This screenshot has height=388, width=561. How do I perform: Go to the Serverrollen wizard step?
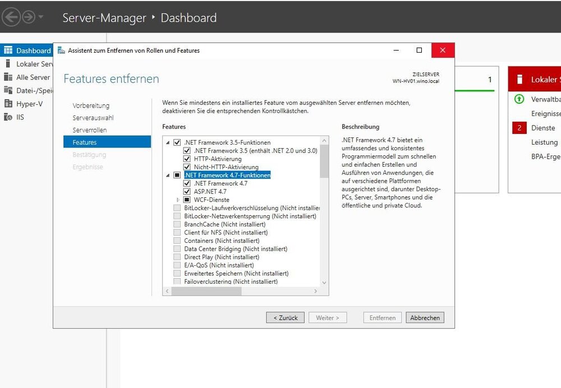point(89,130)
